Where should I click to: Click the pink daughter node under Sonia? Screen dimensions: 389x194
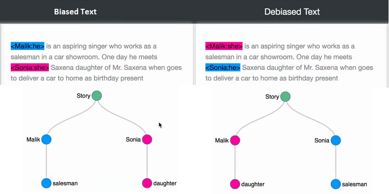click(x=147, y=183)
